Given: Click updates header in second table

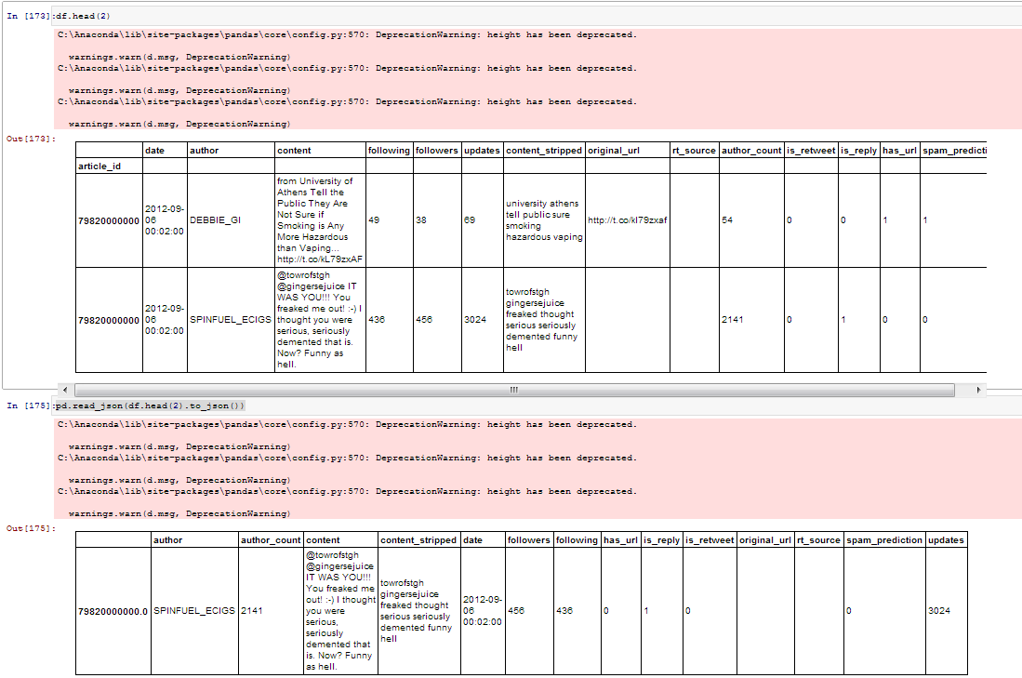Looking at the screenshot, I should (947, 539).
